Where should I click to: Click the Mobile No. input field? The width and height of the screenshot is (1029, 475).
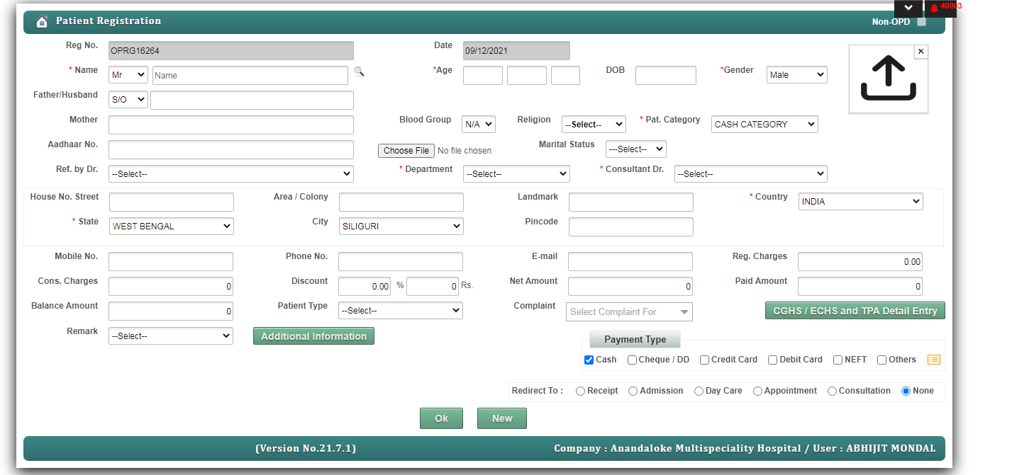(x=171, y=262)
